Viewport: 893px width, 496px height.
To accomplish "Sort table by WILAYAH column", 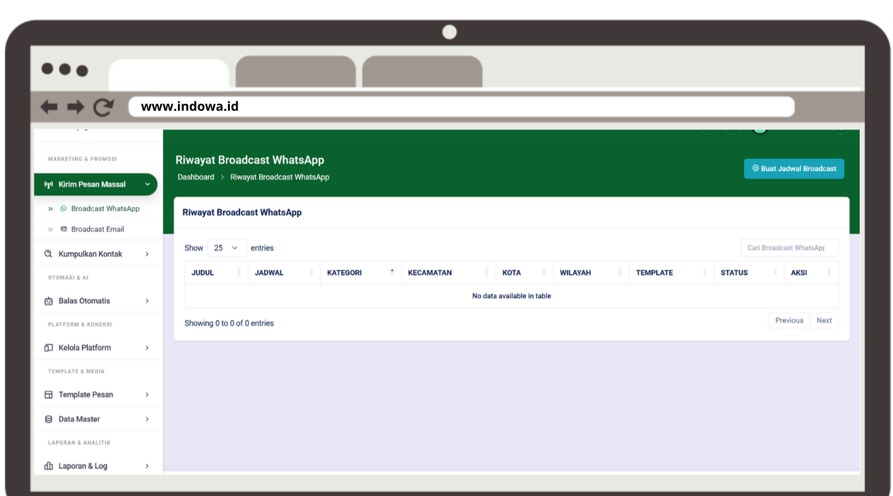I will (591, 273).
